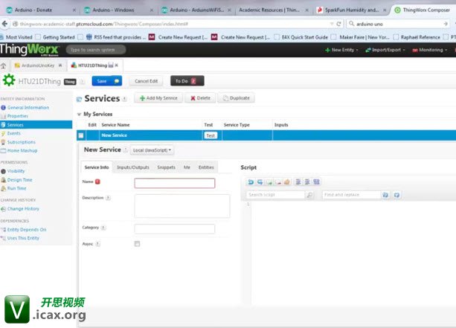Click the Test button in New Service row

point(211,135)
